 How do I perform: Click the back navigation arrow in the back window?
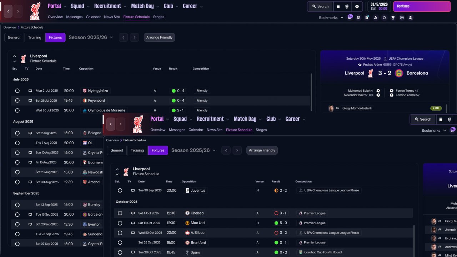[x=8, y=11]
